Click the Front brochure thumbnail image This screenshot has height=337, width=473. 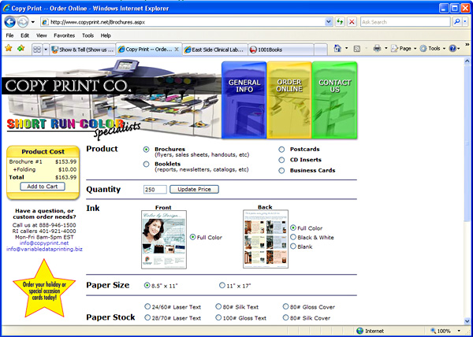click(164, 239)
